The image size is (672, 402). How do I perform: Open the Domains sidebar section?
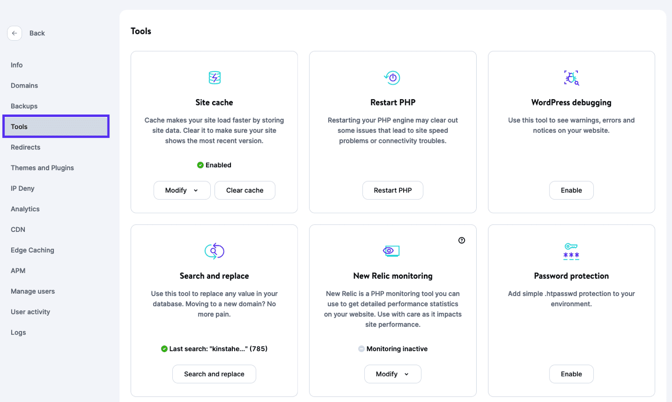pyautogui.click(x=24, y=86)
